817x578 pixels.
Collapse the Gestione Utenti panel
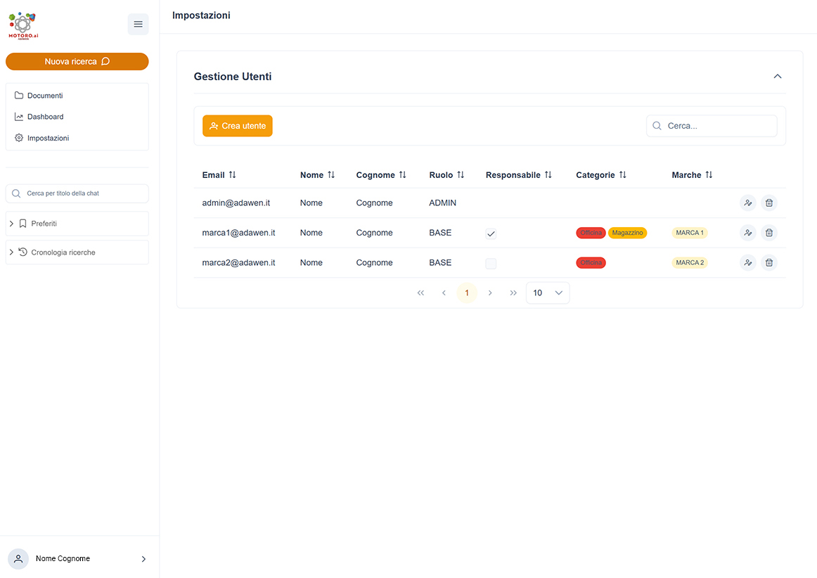(778, 76)
